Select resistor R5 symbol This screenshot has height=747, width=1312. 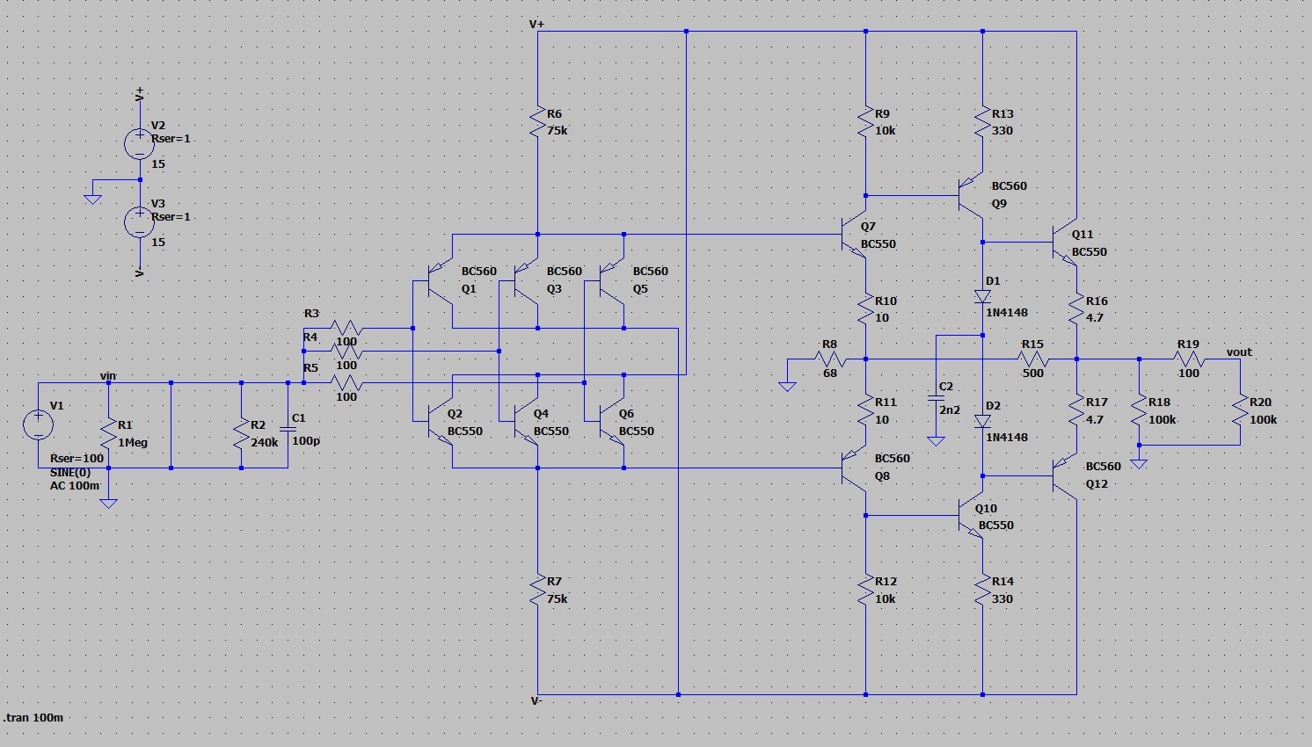click(x=347, y=382)
